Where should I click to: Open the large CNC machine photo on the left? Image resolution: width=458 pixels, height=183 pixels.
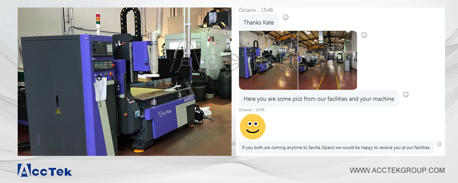point(125,81)
